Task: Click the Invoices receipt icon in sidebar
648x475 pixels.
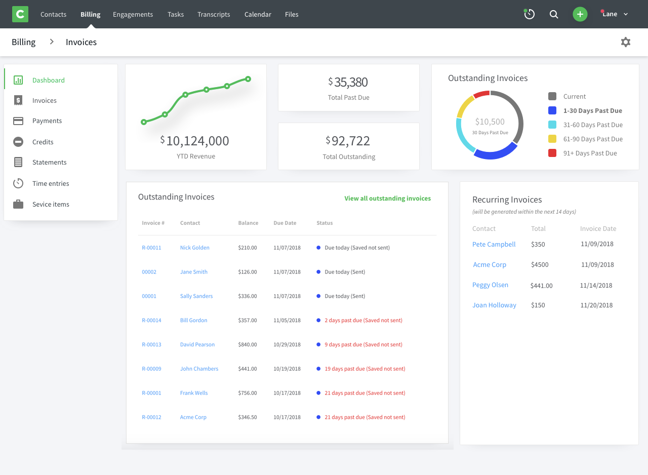Action: 18,100
